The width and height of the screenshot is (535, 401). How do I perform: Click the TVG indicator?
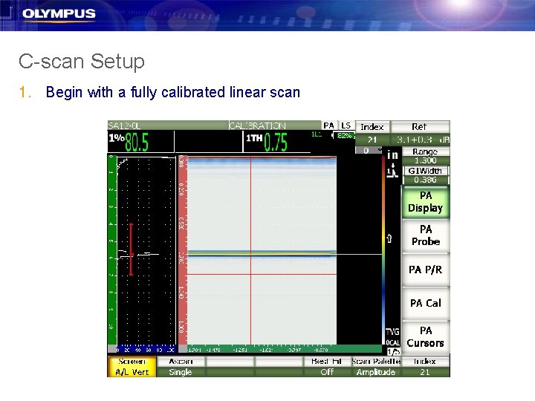point(392,332)
